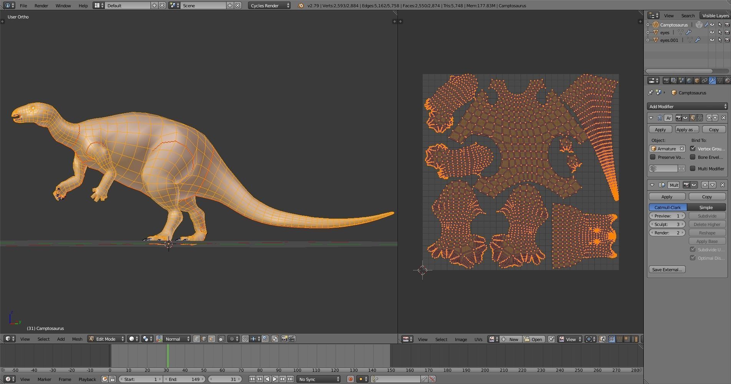Screen dimensions: 731x384
Task: Open the File menu
Action: [x=23, y=5]
